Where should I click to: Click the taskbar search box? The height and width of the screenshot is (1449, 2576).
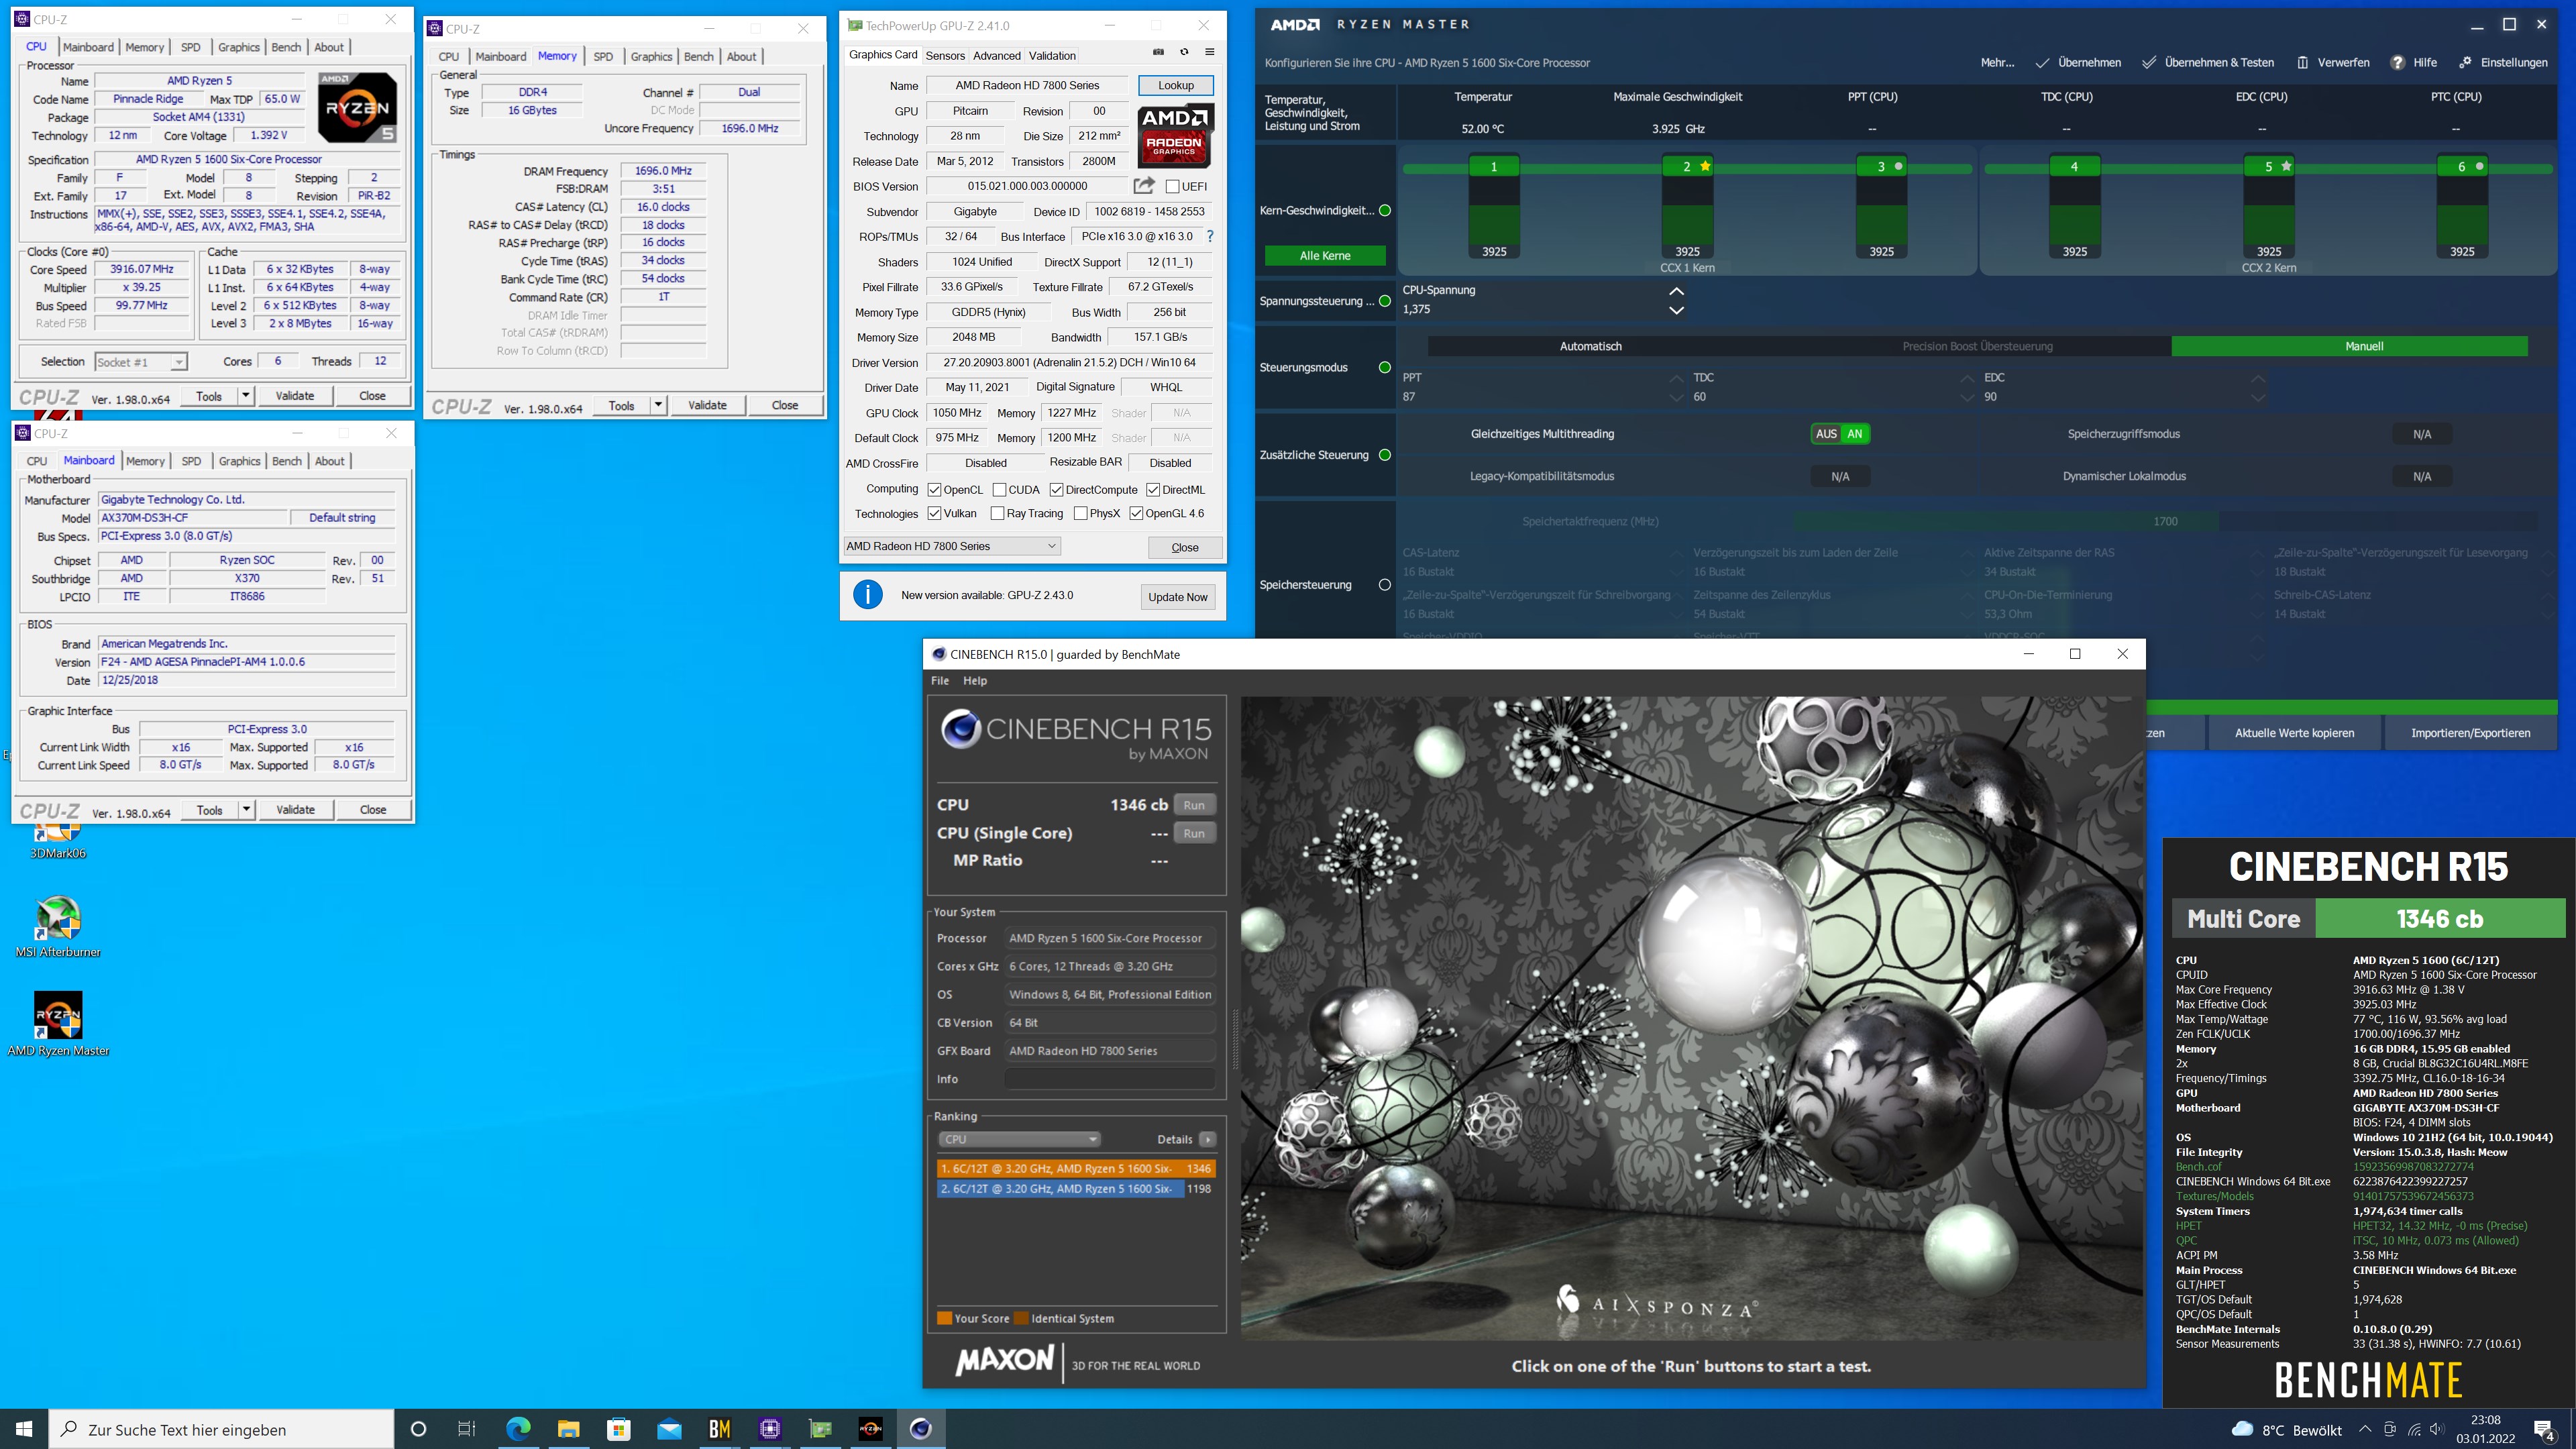point(222,1429)
